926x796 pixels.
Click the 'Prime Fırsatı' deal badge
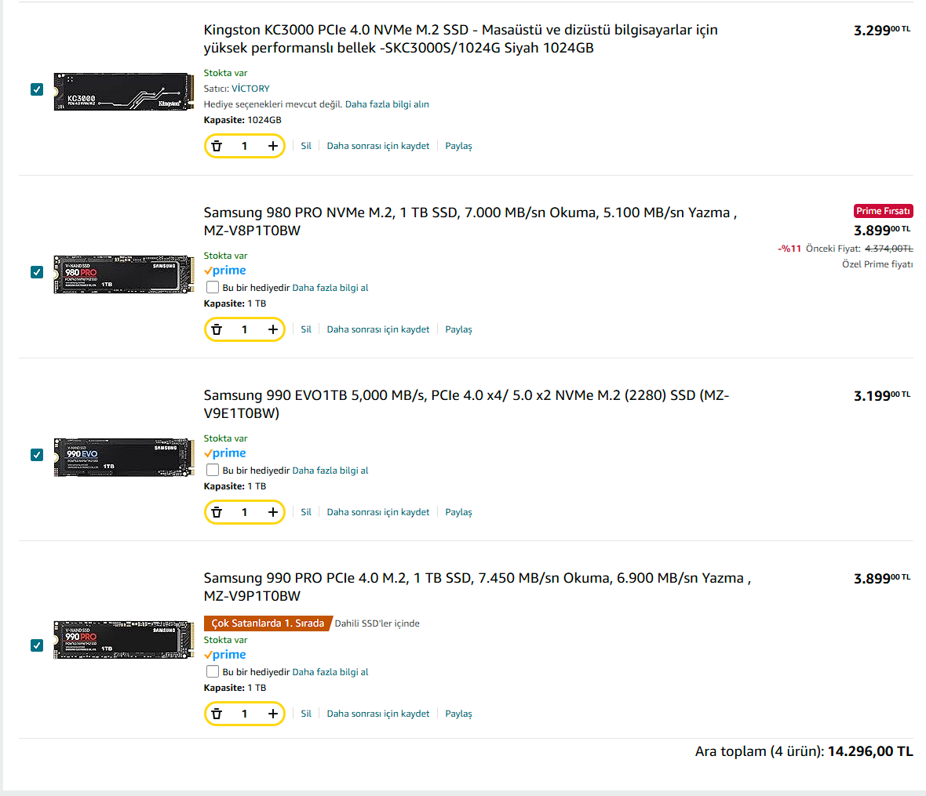(x=883, y=211)
